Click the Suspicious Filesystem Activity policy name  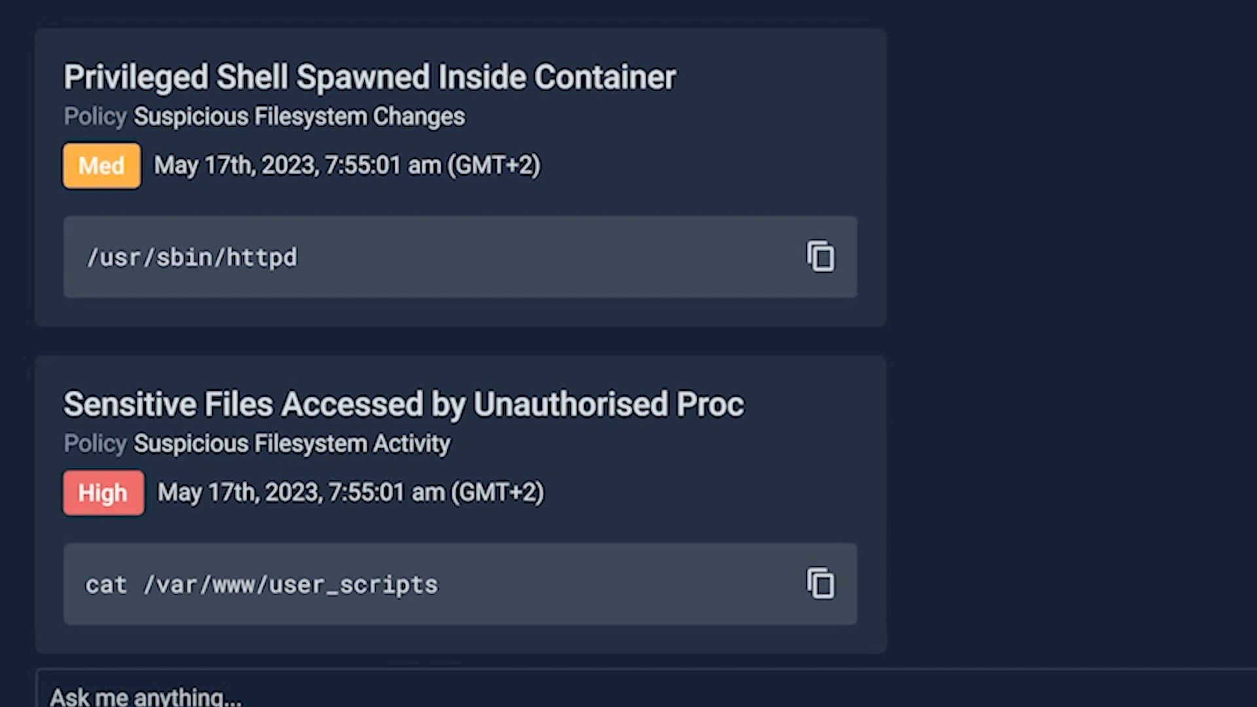(x=292, y=444)
